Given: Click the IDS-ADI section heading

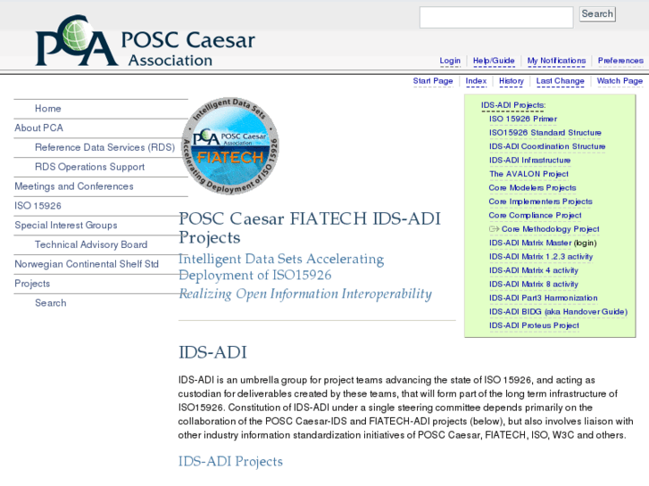Looking at the screenshot, I should pos(212,353).
